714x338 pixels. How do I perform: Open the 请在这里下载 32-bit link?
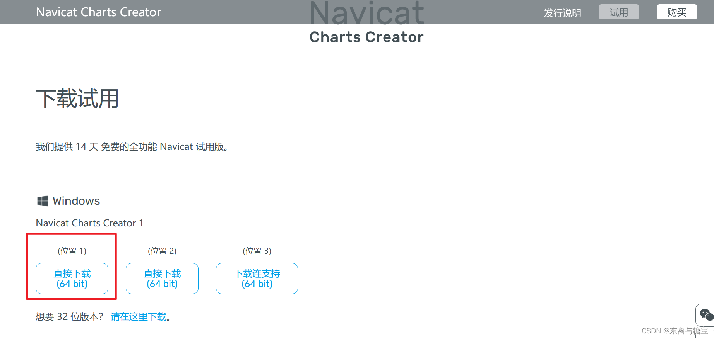tap(139, 317)
